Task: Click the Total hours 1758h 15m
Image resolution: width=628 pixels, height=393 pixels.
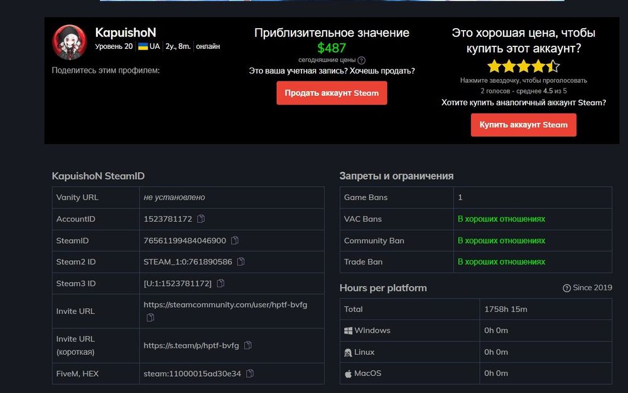Action: coord(506,309)
